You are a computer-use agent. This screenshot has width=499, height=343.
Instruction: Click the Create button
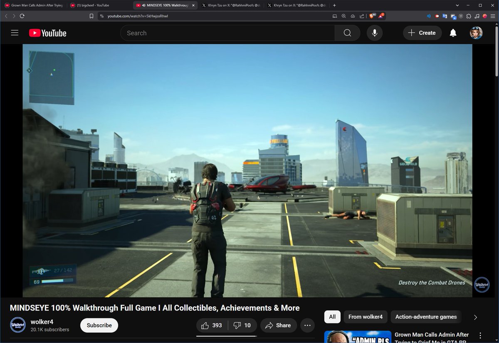click(x=422, y=33)
